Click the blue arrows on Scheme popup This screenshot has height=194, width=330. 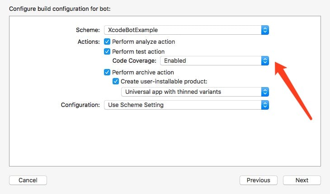pos(265,30)
